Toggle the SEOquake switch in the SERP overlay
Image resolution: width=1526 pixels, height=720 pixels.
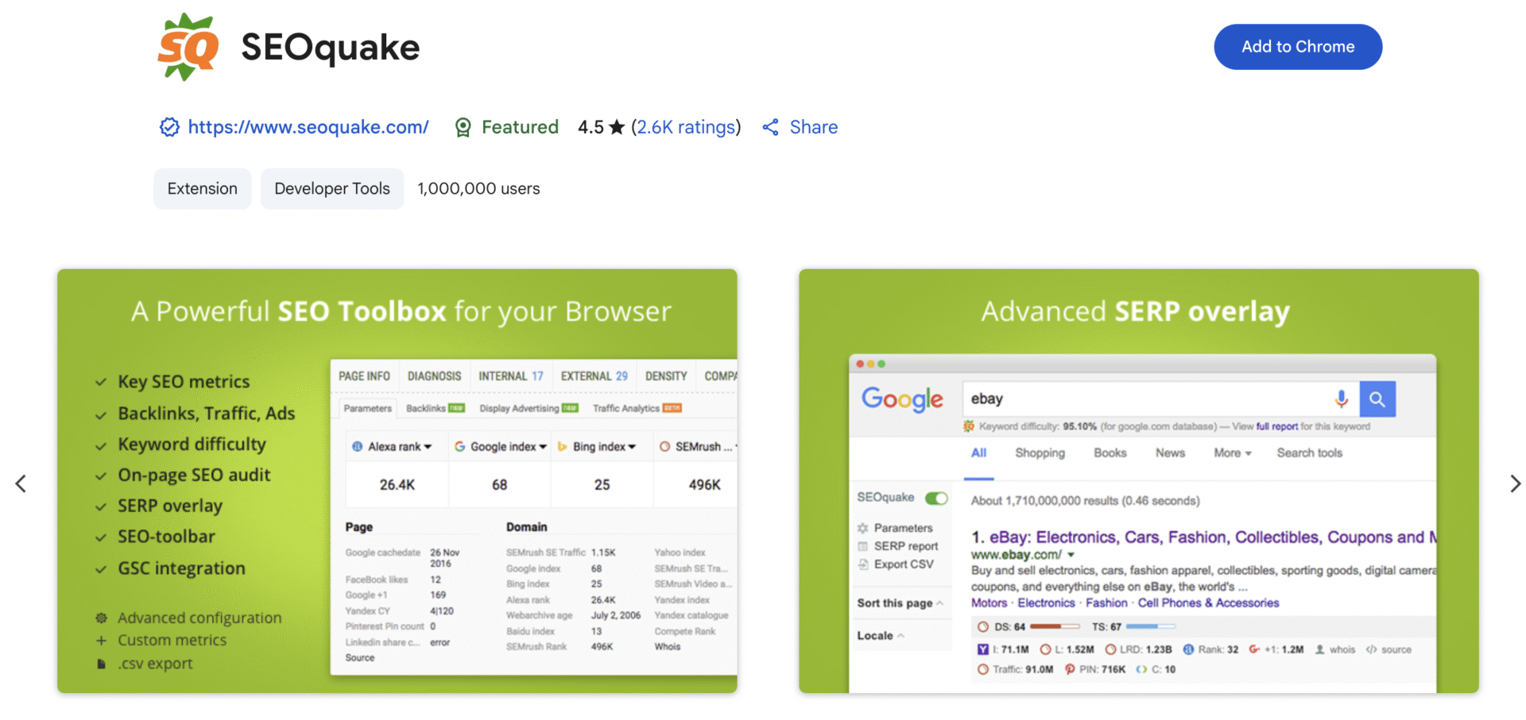click(x=936, y=498)
